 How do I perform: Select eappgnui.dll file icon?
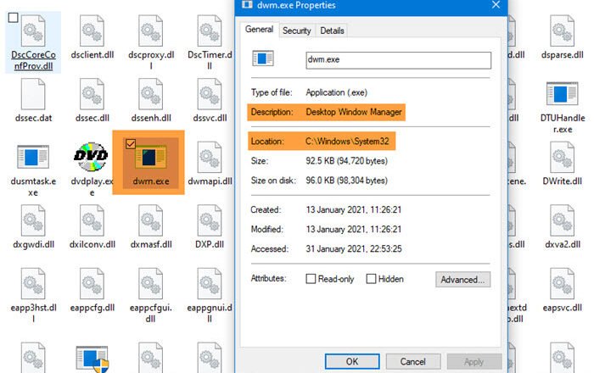coord(210,284)
